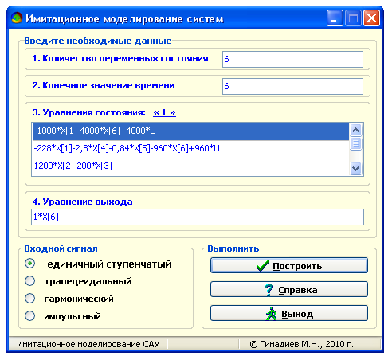Click the Конечное значение времени input field

pyautogui.click(x=292, y=86)
